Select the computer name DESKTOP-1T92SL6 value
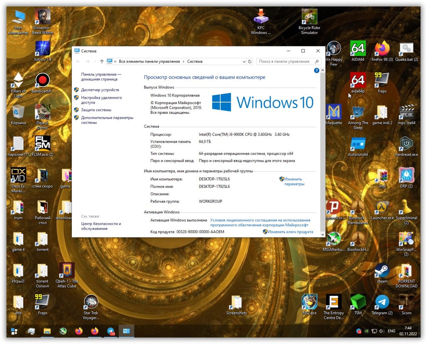This screenshot has height=344, width=427. tap(214, 179)
